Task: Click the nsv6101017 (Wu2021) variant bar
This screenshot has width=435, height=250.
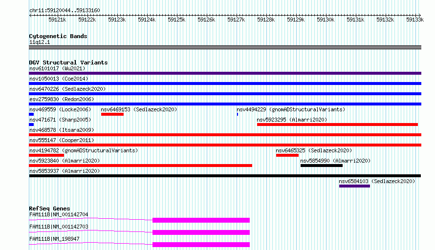Action: [225, 73]
